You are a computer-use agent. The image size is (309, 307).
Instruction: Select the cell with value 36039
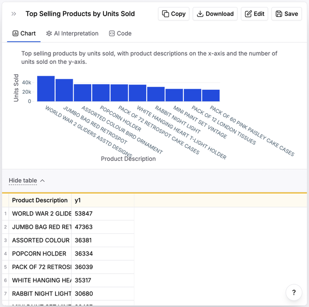pos(83,267)
